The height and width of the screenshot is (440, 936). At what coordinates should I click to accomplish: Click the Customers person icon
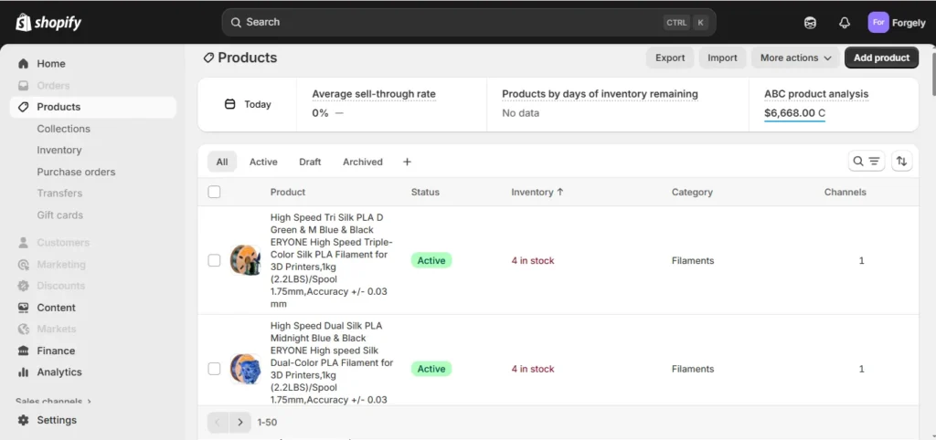point(23,243)
